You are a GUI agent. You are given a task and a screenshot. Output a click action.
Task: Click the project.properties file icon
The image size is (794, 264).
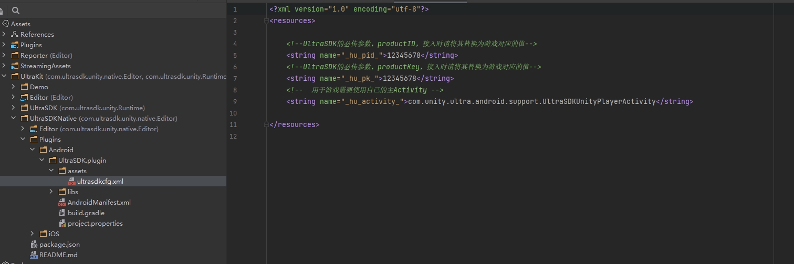(x=62, y=223)
